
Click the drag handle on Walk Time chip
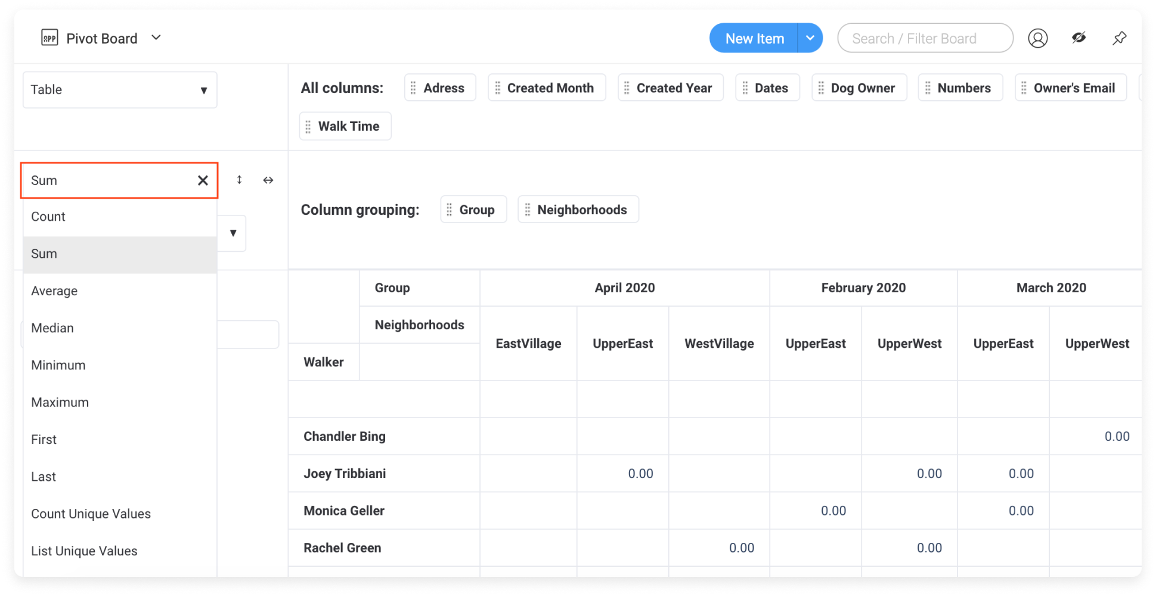(x=308, y=126)
